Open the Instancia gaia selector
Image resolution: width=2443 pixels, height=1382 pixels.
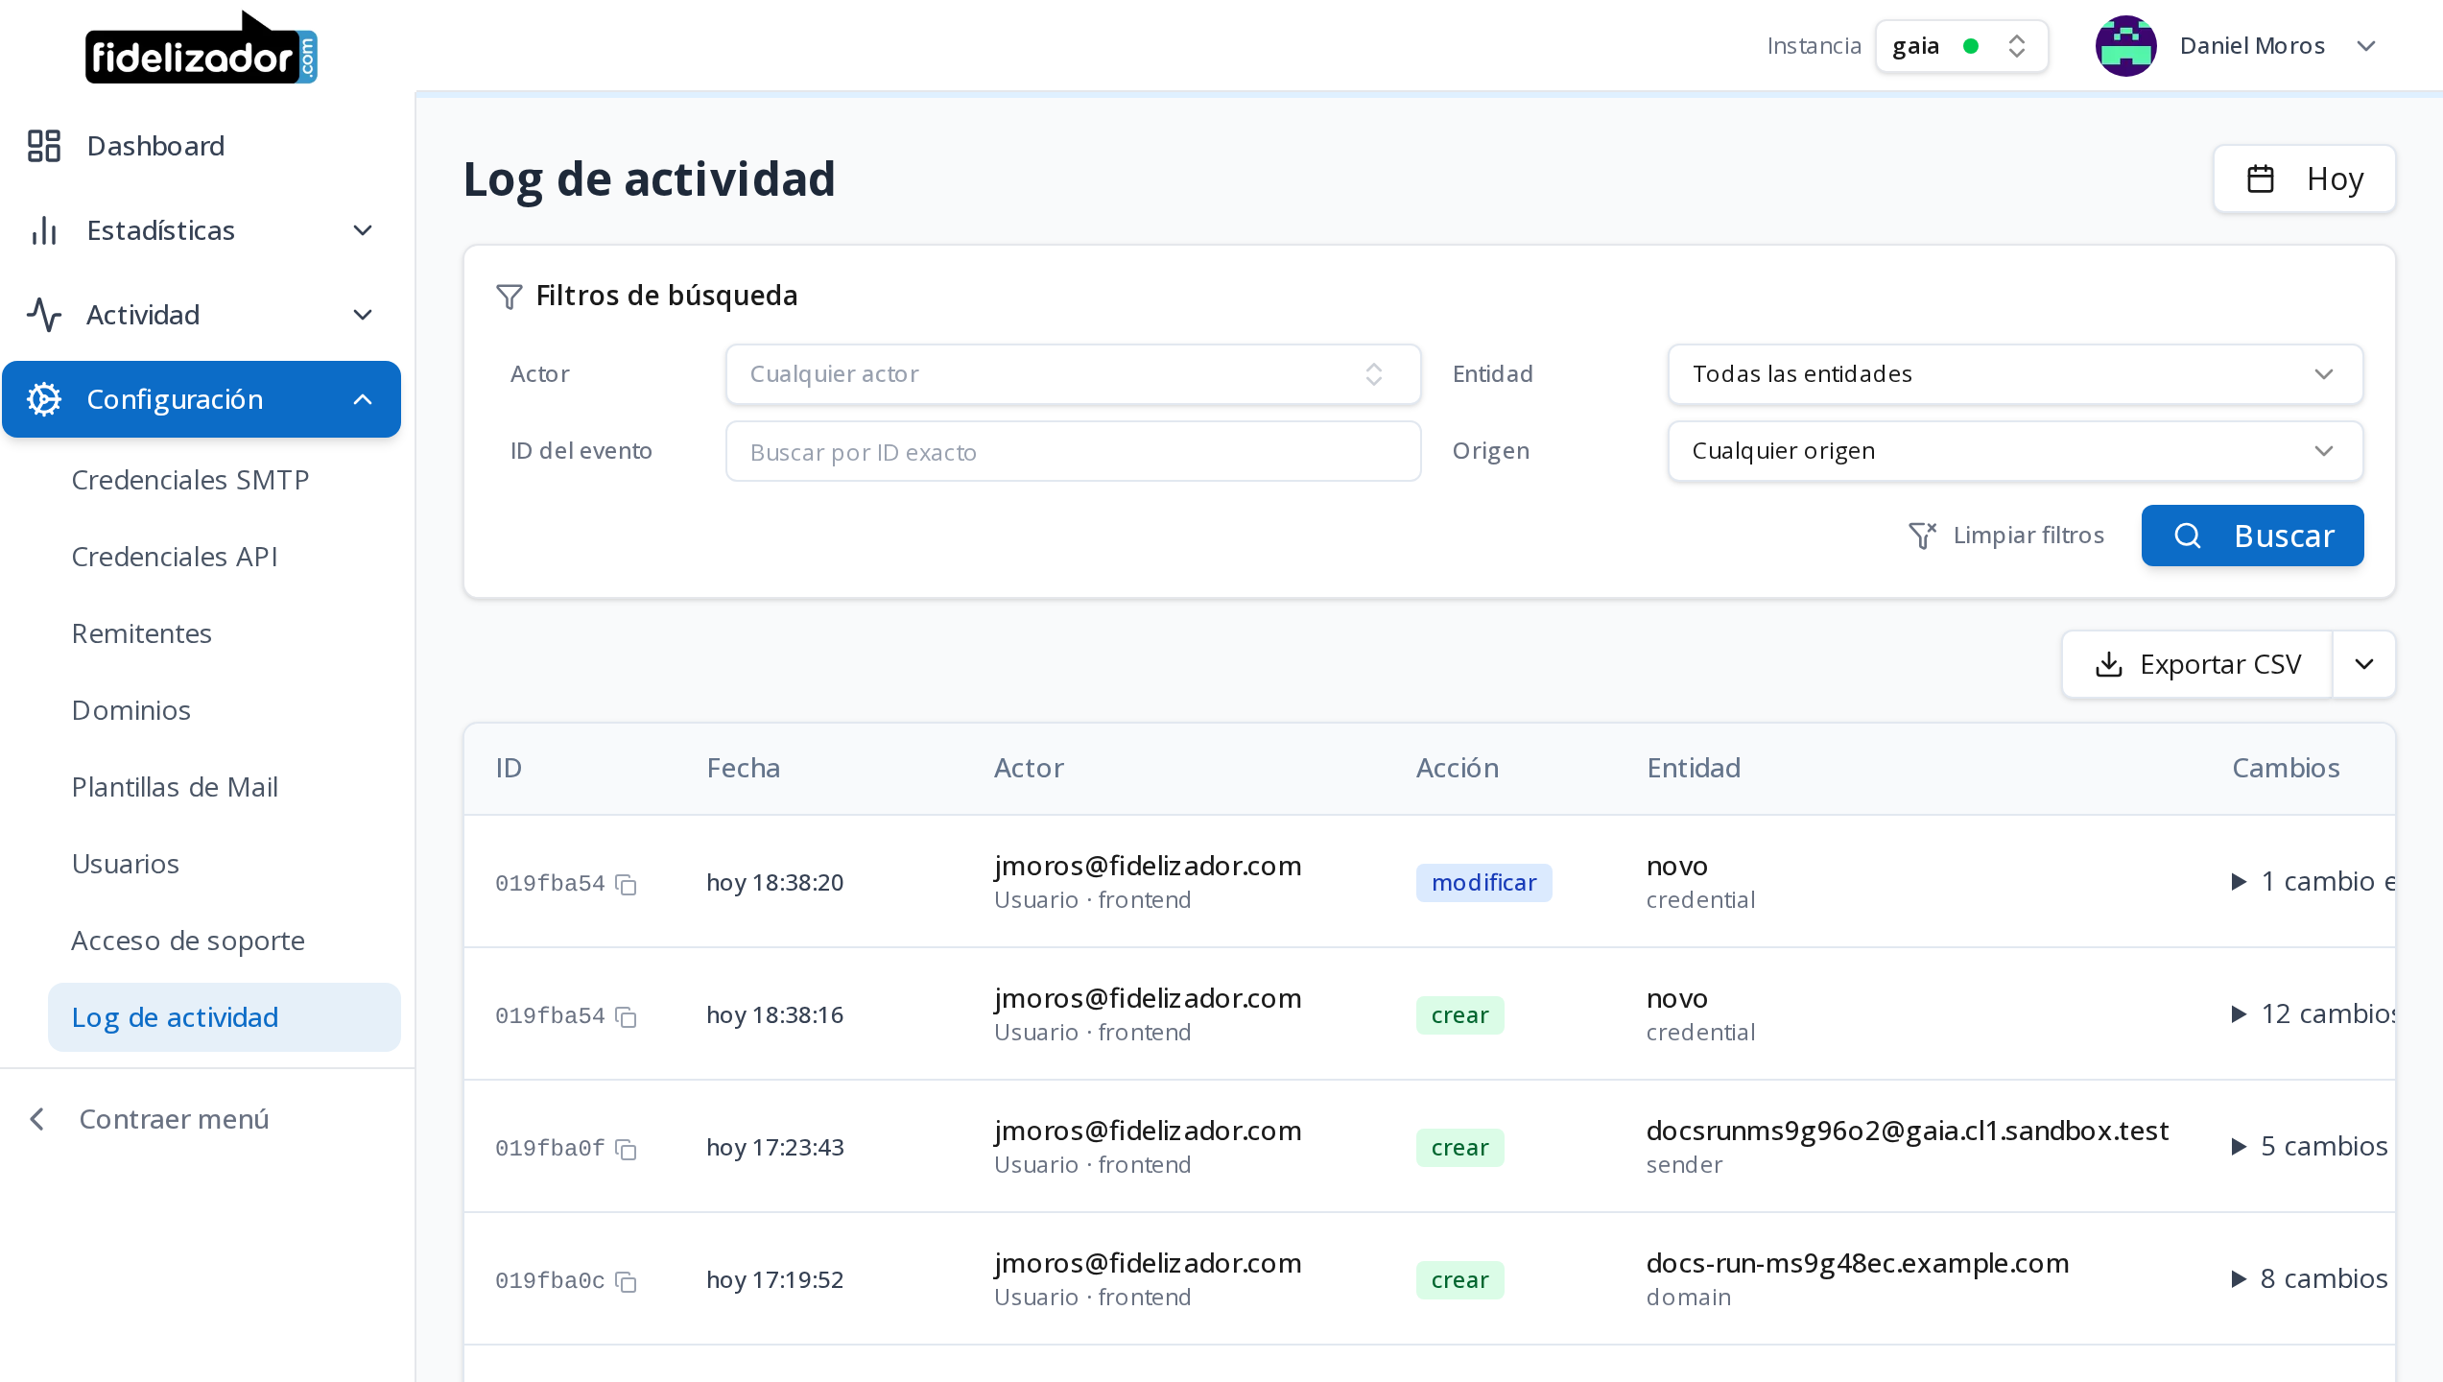(1962, 46)
